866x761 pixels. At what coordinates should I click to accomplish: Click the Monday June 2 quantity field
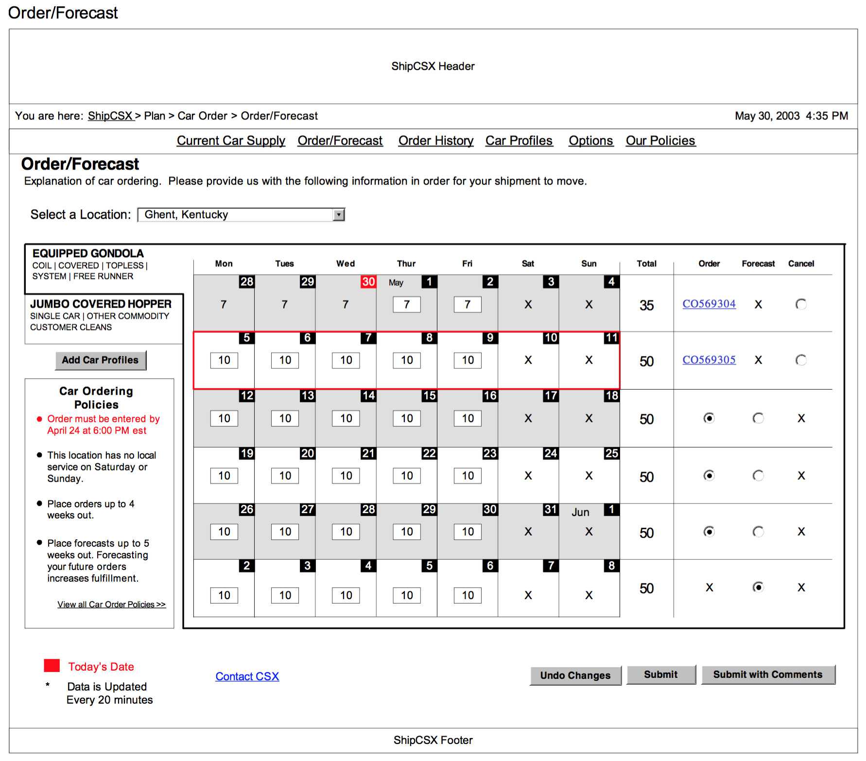point(224,595)
